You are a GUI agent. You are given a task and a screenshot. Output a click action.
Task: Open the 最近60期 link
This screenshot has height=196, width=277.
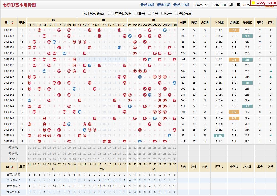[163, 5]
